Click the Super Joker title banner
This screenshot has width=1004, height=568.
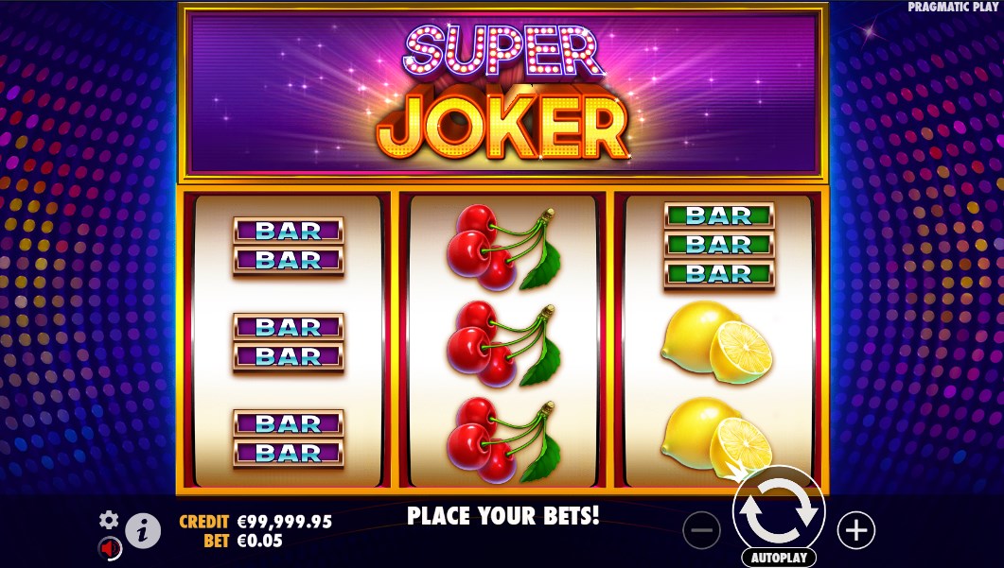tap(503, 93)
